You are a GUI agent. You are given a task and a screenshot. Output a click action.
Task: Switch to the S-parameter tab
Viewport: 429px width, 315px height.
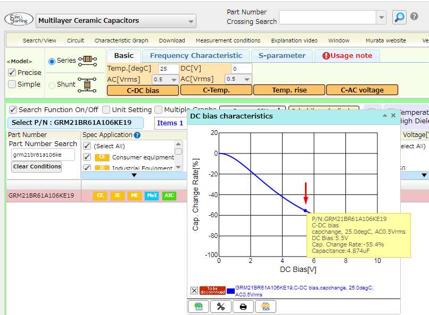pos(282,56)
